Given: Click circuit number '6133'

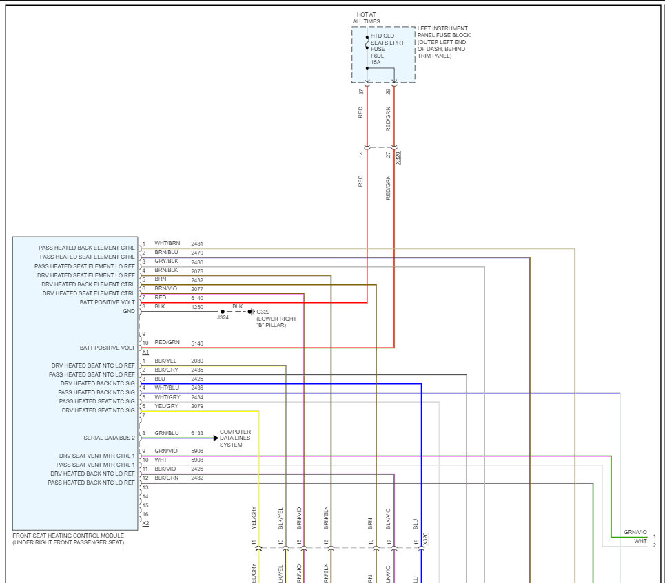Looking at the screenshot, I should pyautogui.click(x=197, y=433).
